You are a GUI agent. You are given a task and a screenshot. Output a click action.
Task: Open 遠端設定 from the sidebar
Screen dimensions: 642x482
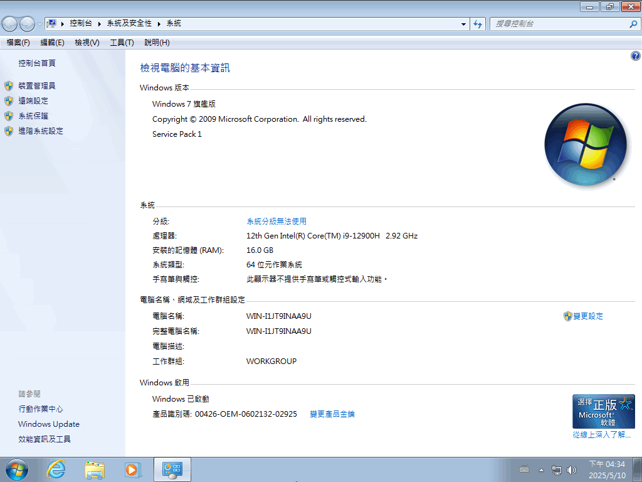(33, 101)
